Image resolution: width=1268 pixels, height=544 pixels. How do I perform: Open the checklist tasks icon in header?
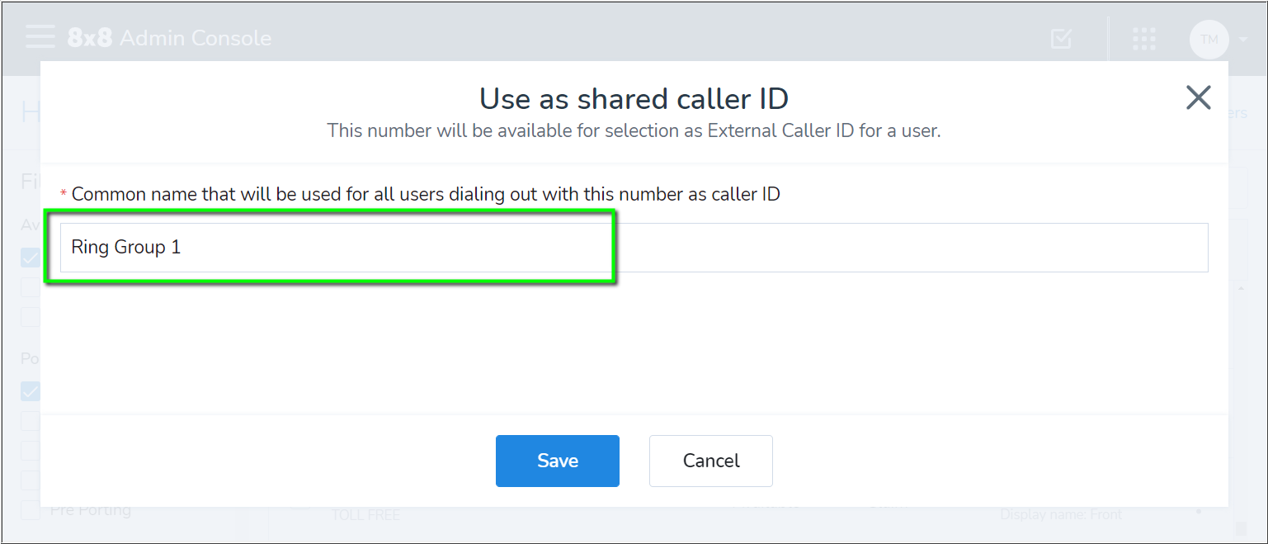pos(1061,39)
